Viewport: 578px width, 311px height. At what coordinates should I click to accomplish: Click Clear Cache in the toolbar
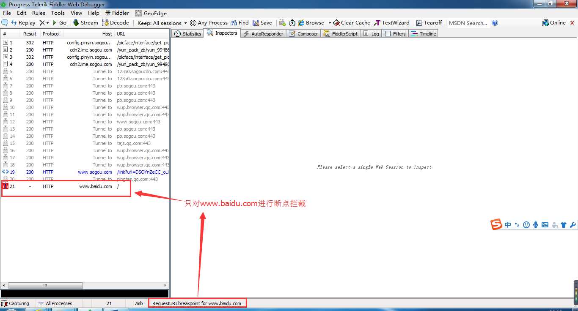[x=352, y=23]
